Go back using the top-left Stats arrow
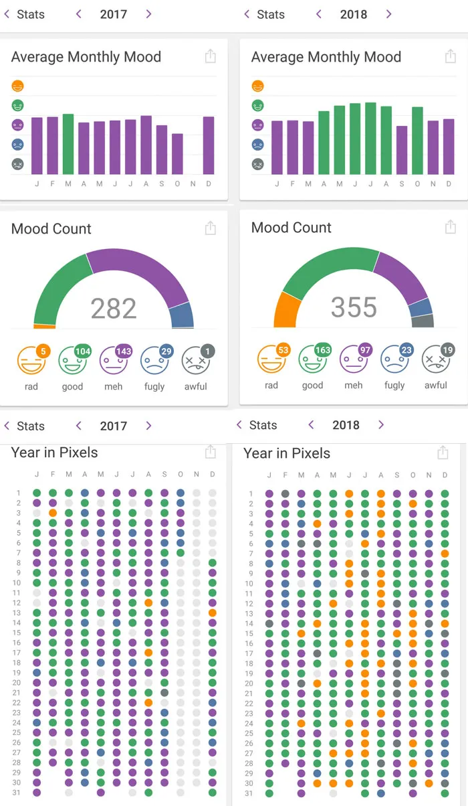The image size is (468, 806). pyautogui.click(x=7, y=14)
